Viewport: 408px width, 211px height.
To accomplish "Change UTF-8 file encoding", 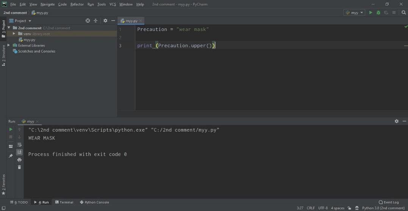I will point(323,208).
